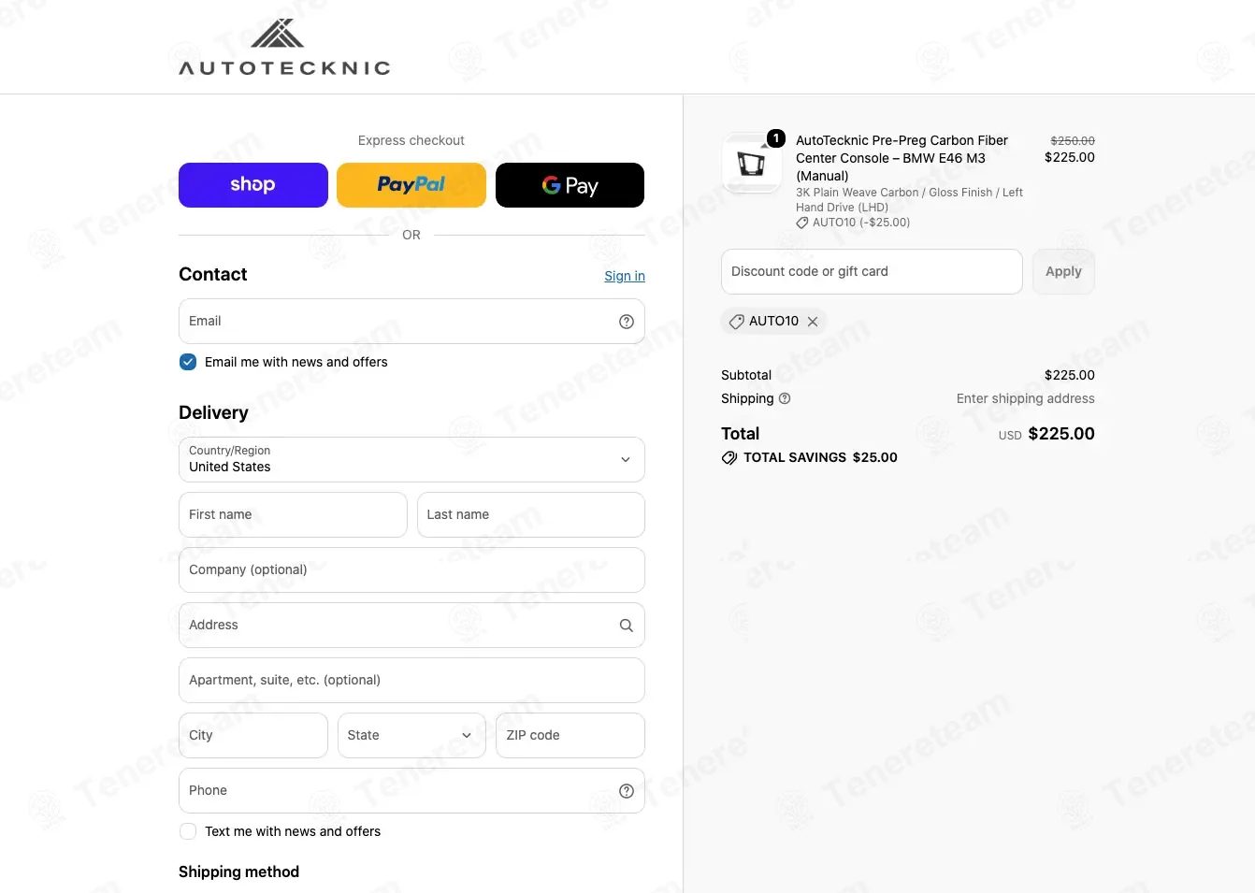Focus the City field
1255x893 pixels.
click(x=253, y=735)
